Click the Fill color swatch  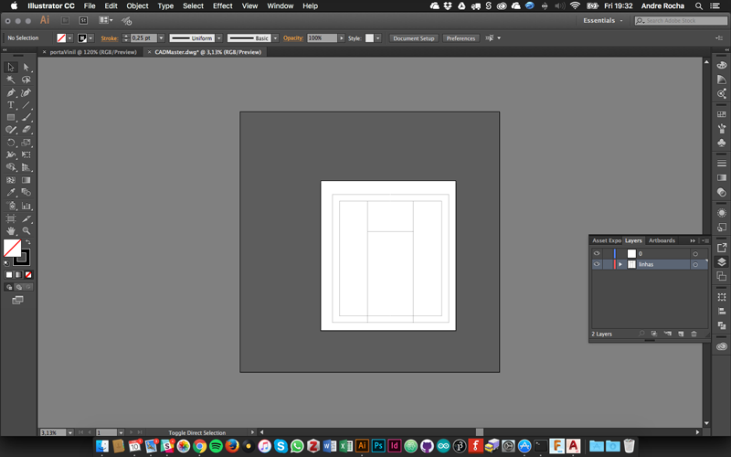12,248
